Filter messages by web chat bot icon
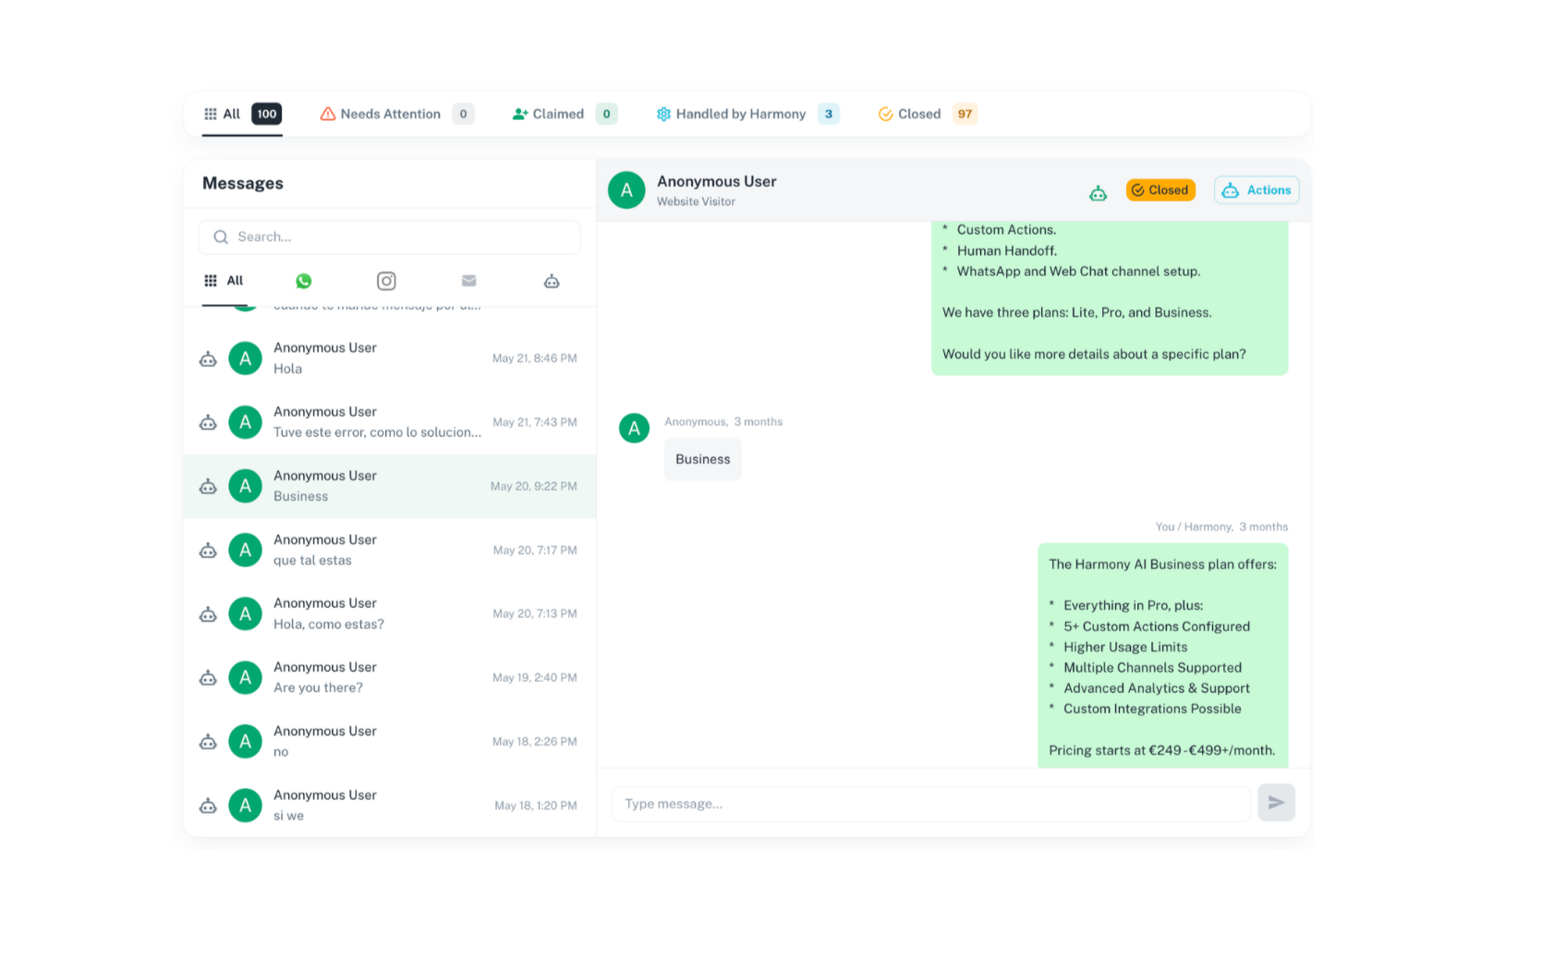Screen dimensions: 1542x971 pyautogui.click(x=552, y=281)
